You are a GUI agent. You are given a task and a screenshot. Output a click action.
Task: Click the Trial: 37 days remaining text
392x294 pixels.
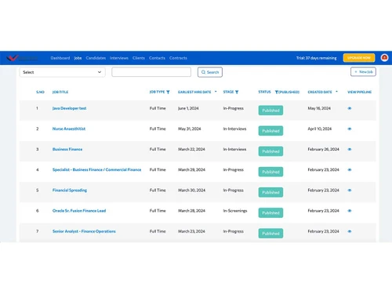(317, 58)
